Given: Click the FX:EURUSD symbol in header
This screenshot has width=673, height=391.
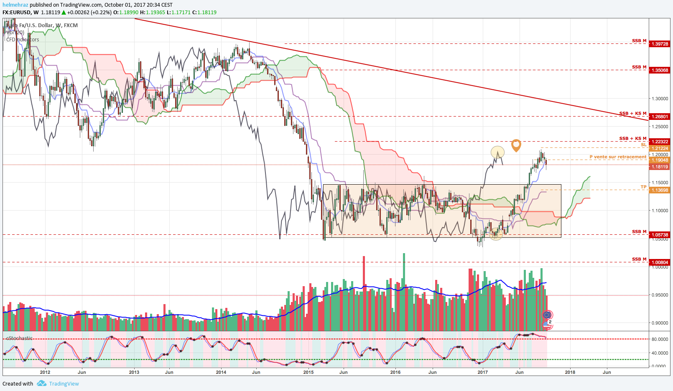Looking at the screenshot, I should [17, 13].
